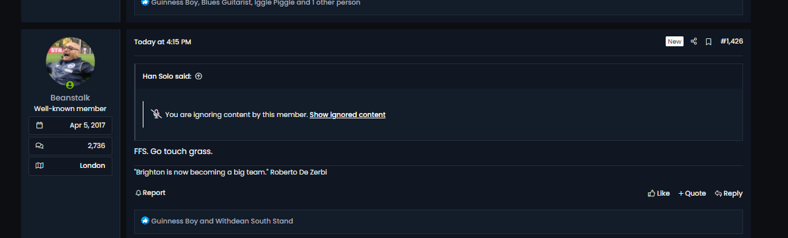View who liked: Guinness Boy and Withdean South Stand
This screenshot has height=238, width=788.
221,221
